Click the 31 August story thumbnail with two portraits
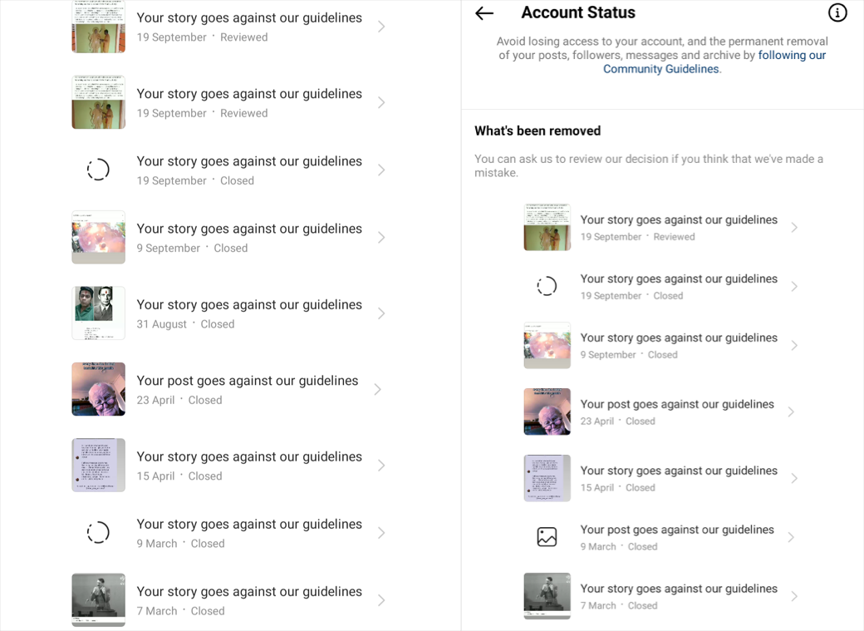 (98, 313)
